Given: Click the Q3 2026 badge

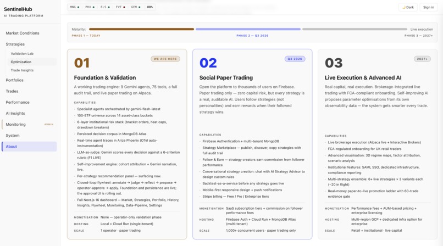Looking at the screenshot, I should (295, 59).
